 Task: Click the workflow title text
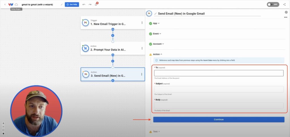tap(37, 5)
